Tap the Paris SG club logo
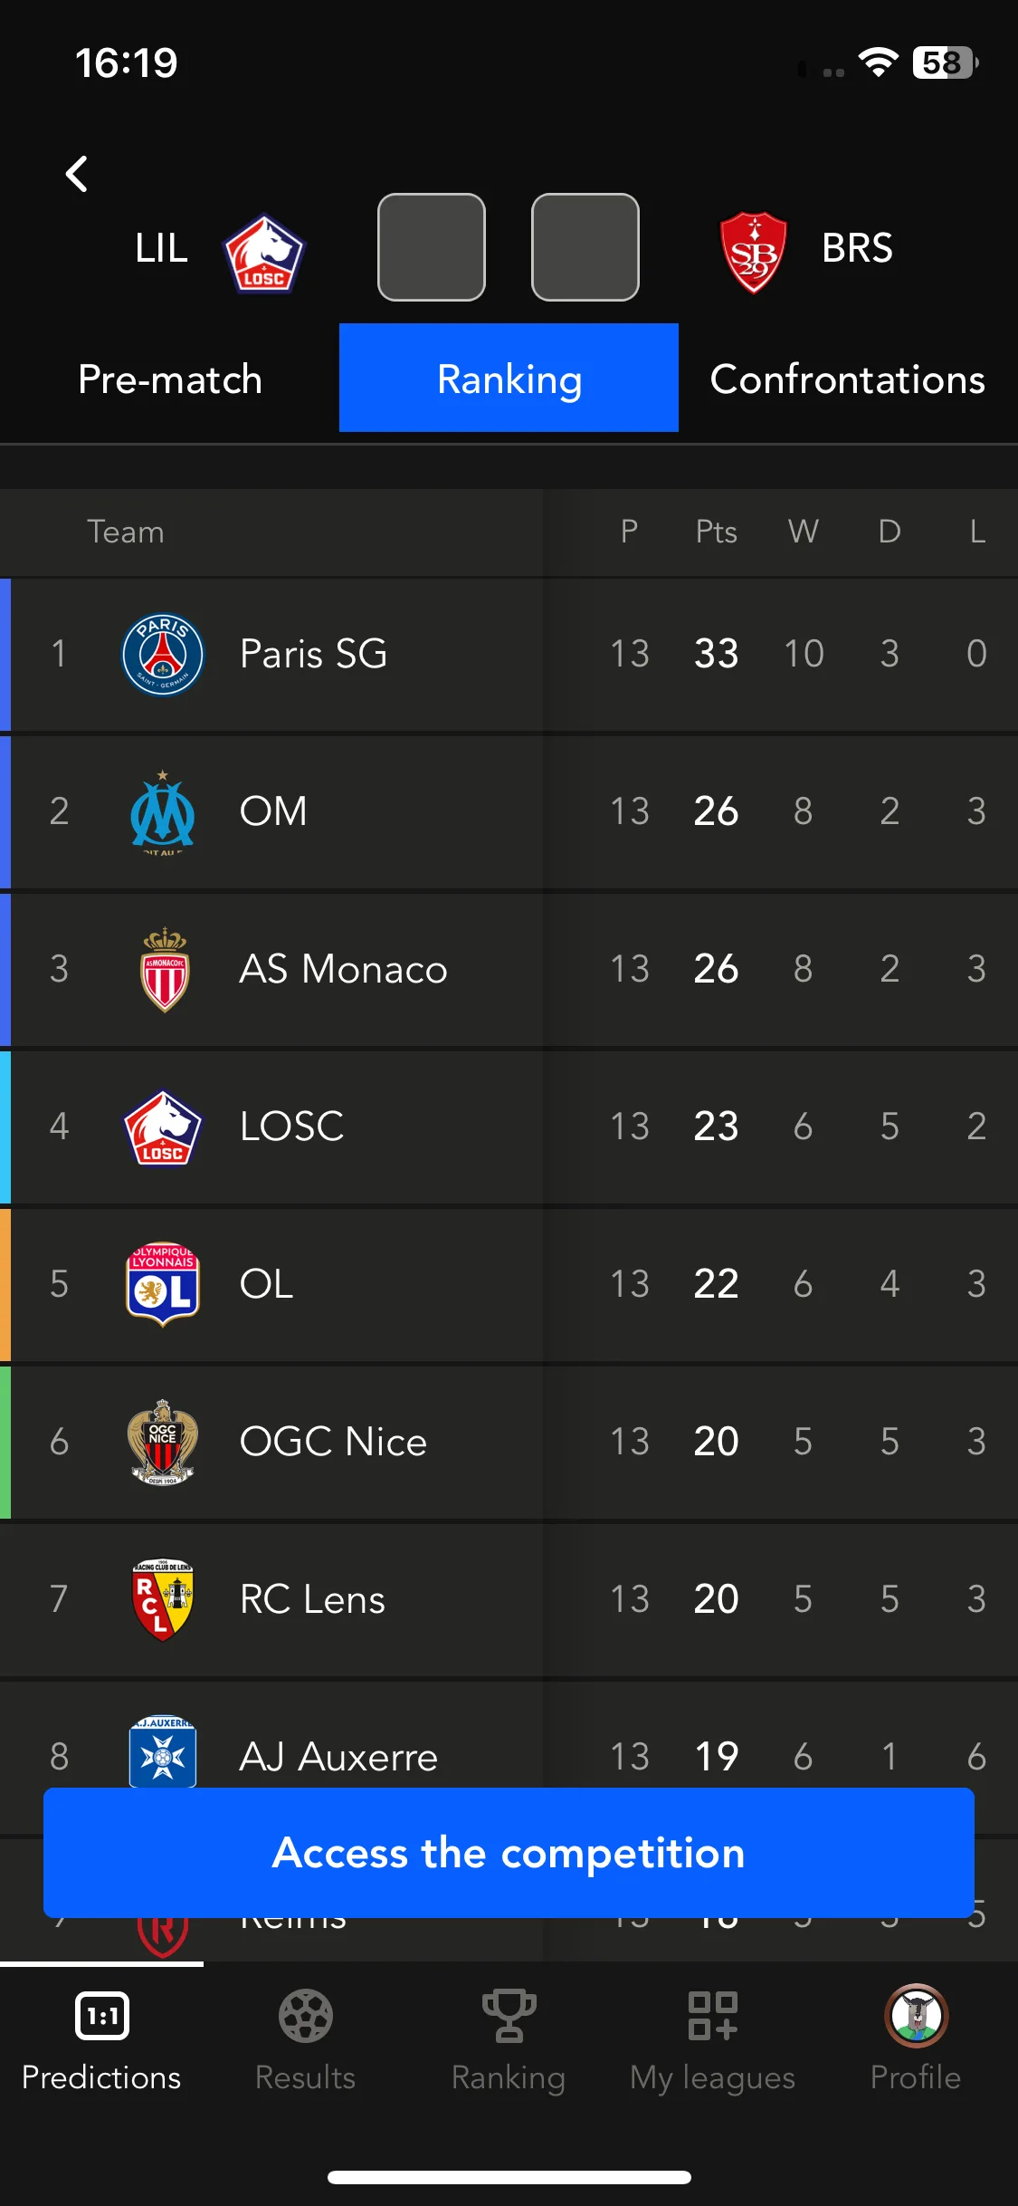The image size is (1018, 2206). point(163,654)
